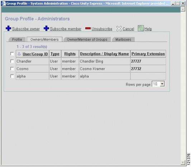The width and height of the screenshot is (191, 167).
Task: Click the X icon beside Cancel
Action: (x=119, y=29)
